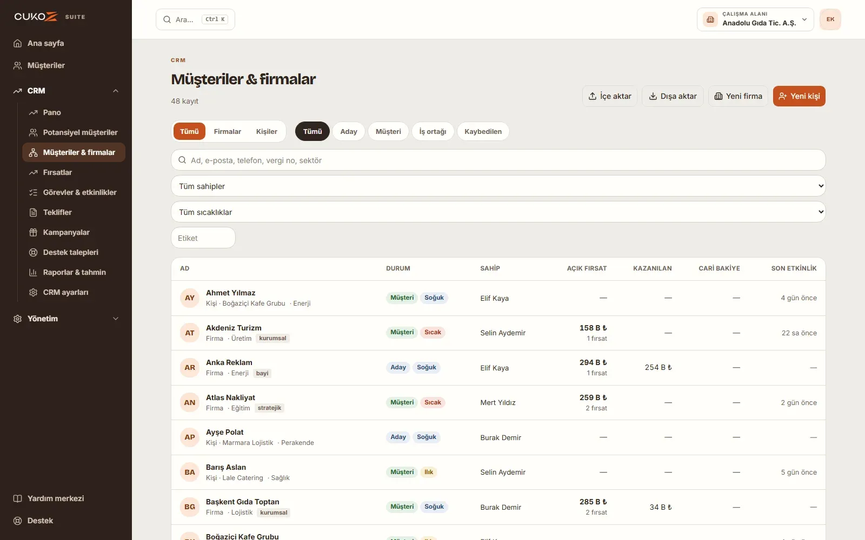Open Pano dashboard icon in sidebar
865x540 pixels.
click(x=33, y=112)
